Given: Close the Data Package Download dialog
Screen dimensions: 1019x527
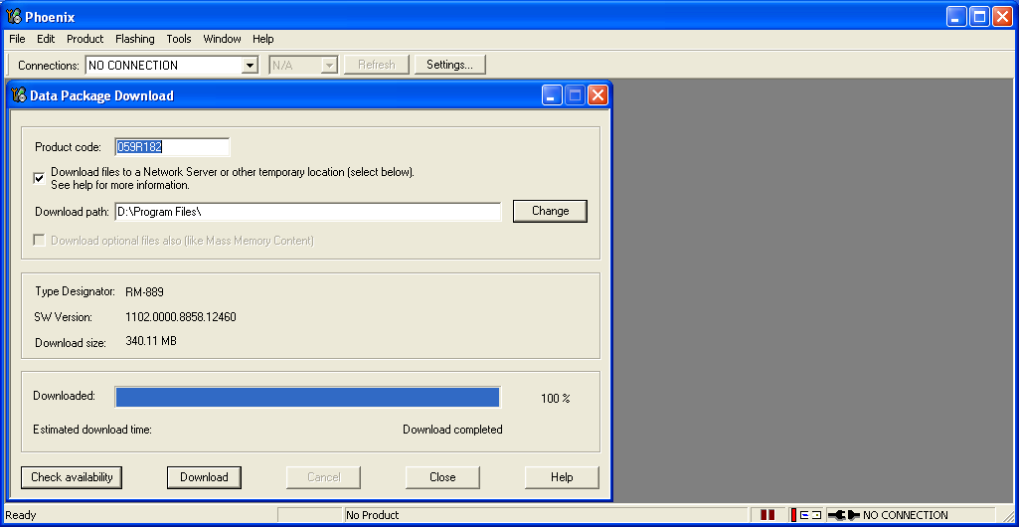Looking at the screenshot, I should click(x=597, y=96).
